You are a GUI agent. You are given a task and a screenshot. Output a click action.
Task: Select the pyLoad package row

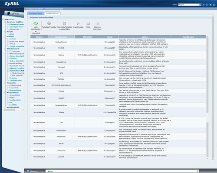coord(118,157)
